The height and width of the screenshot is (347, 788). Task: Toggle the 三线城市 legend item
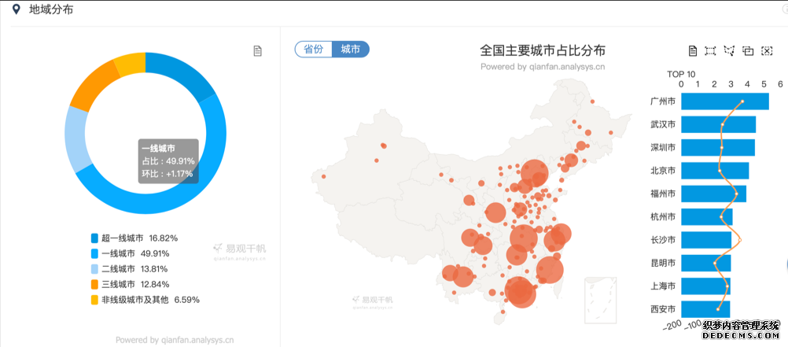pyautogui.click(x=130, y=284)
